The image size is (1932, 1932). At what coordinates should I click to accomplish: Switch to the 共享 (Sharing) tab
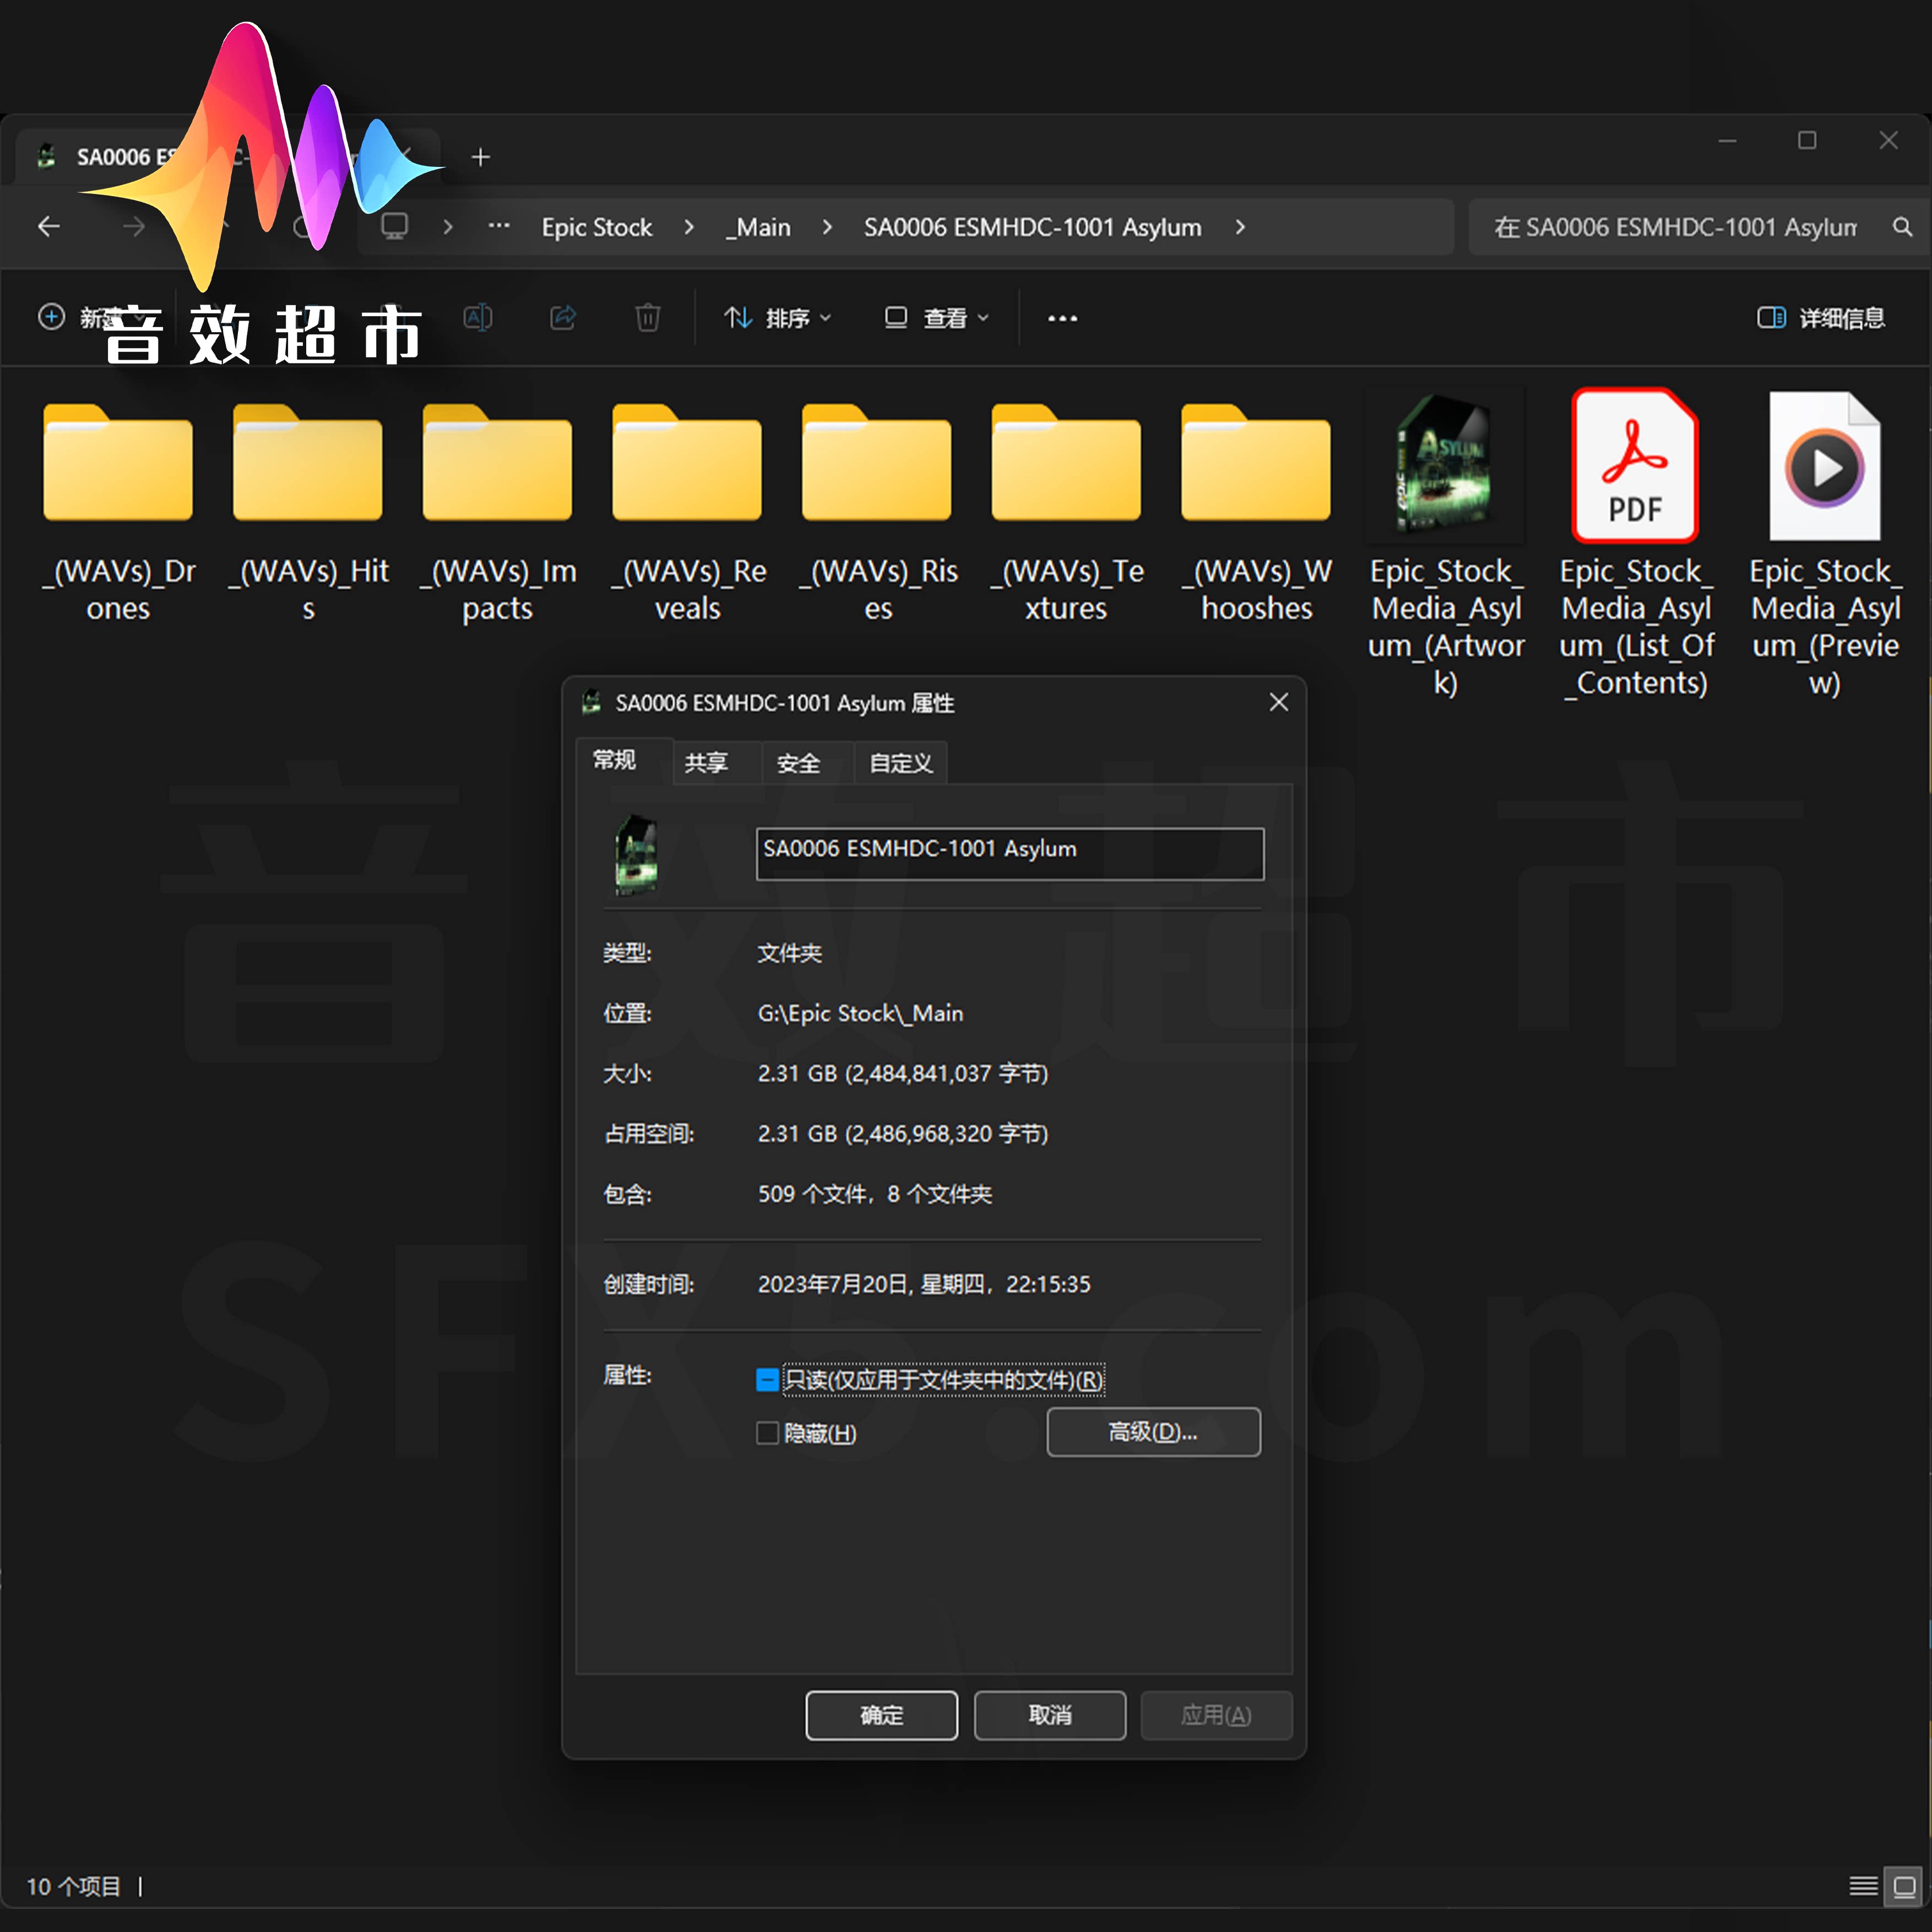coord(706,763)
